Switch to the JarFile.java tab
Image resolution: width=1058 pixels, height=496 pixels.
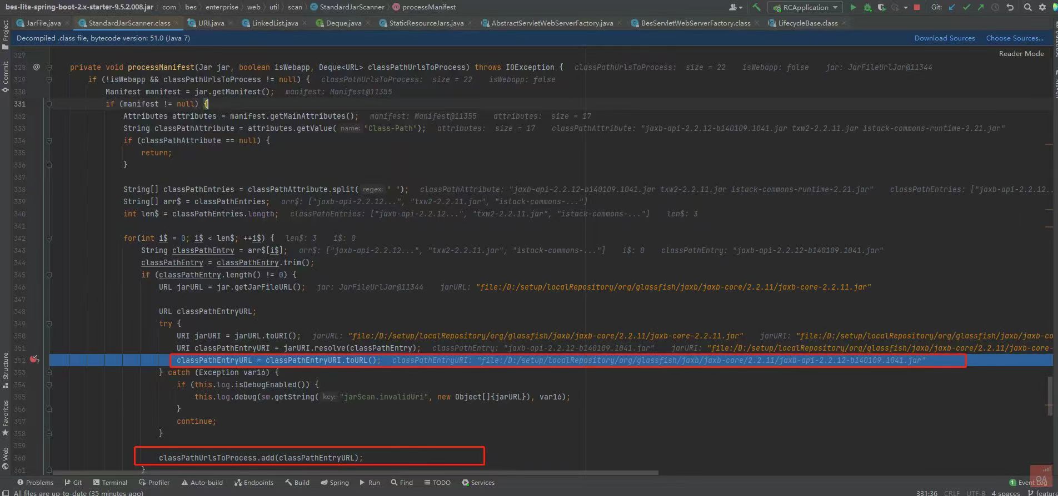[43, 23]
